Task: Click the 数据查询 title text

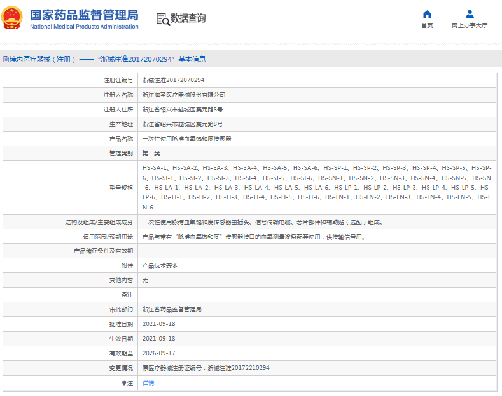Action: pos(188,18)
